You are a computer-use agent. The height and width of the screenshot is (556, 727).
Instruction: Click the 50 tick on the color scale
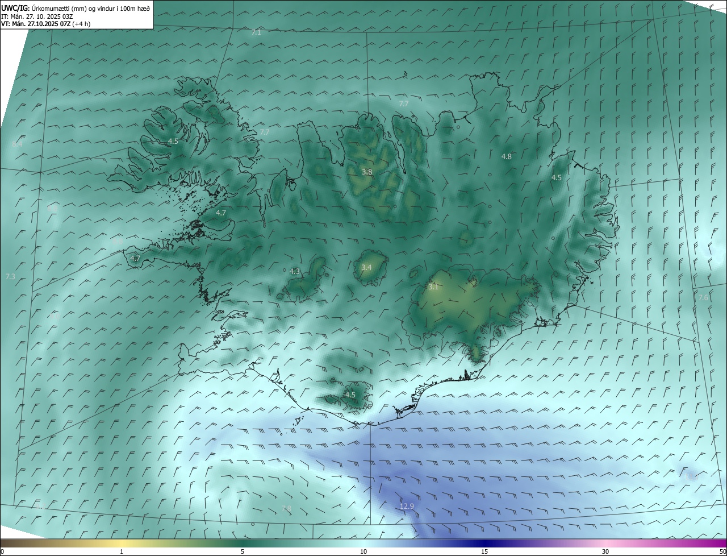[x=722, y=551]
